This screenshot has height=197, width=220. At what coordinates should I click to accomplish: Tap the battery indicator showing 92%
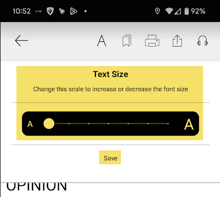click(x=195, y=11)
